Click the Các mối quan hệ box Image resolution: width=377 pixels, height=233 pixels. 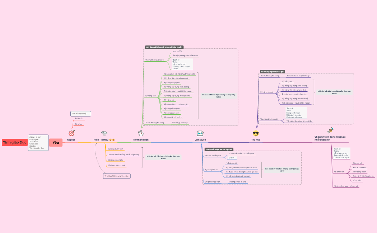pyautogui.click(x=81, y=114)
